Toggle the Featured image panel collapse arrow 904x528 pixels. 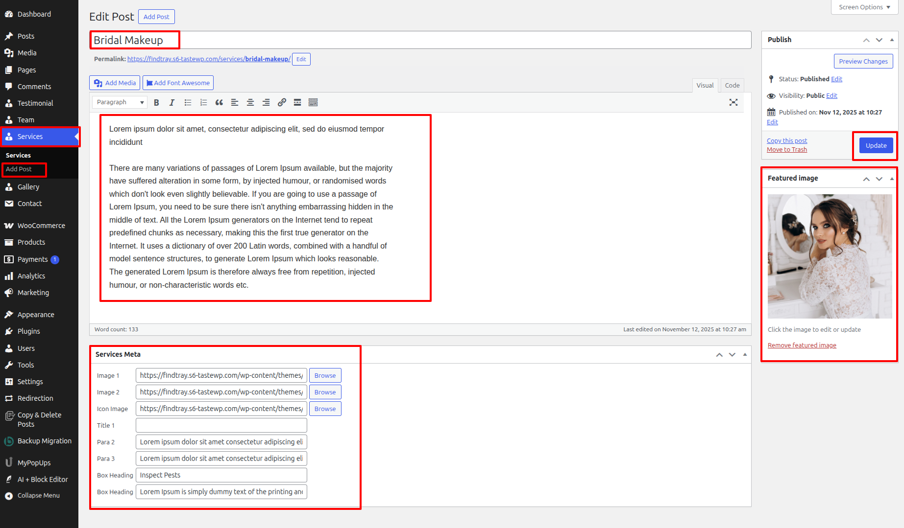(892, 179)
